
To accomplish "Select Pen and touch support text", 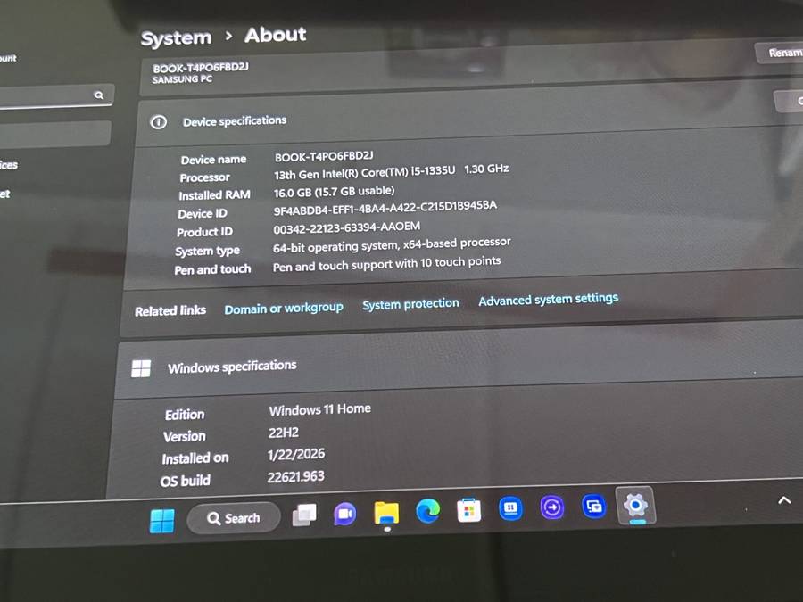I will 386,265.
